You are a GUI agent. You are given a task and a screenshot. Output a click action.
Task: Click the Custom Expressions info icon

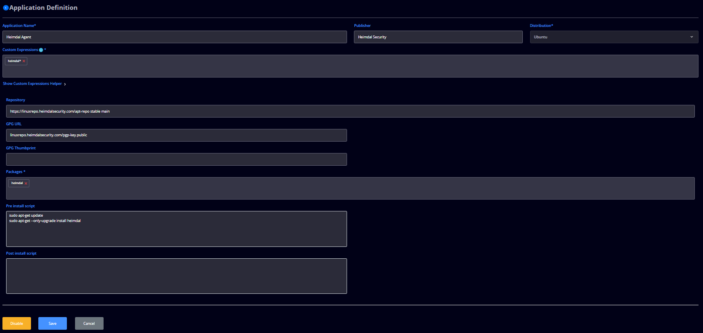(41, 50)
